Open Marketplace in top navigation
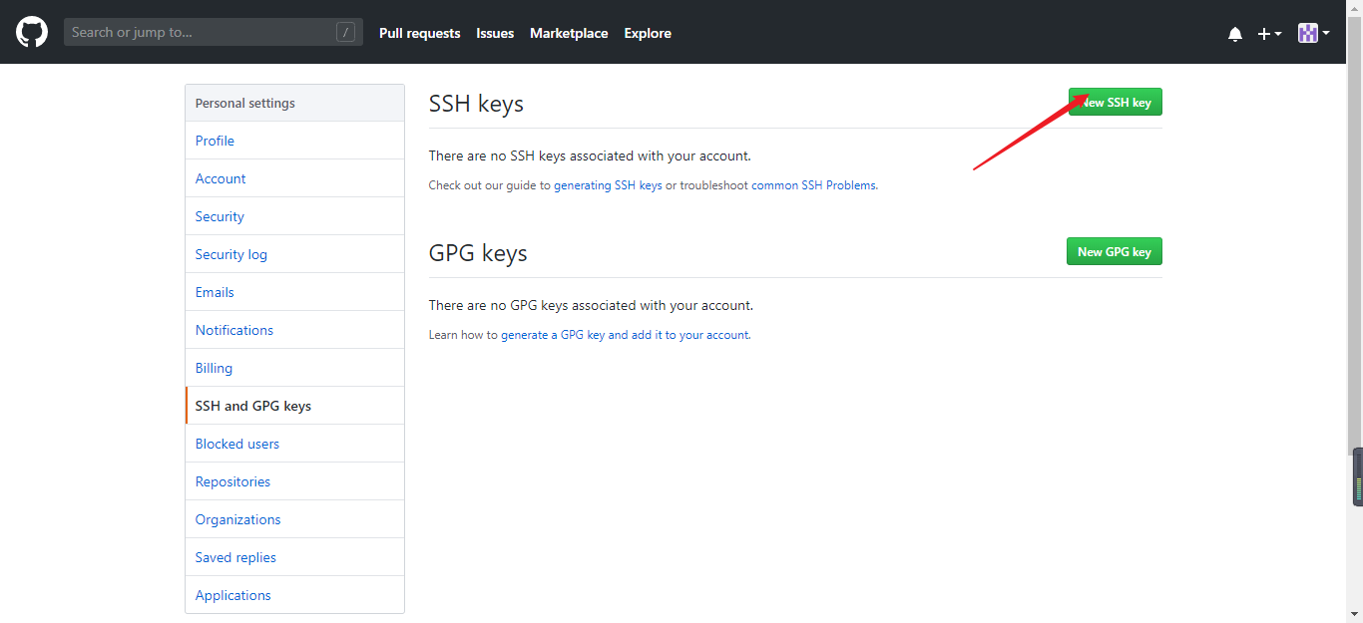Screen dimensions: 1363x623 pyautogui.click(x=569, y=33)
